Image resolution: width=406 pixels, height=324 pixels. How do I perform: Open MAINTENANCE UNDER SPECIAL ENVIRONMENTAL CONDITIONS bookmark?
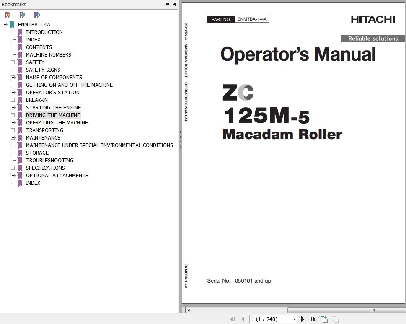pos(99,145)
